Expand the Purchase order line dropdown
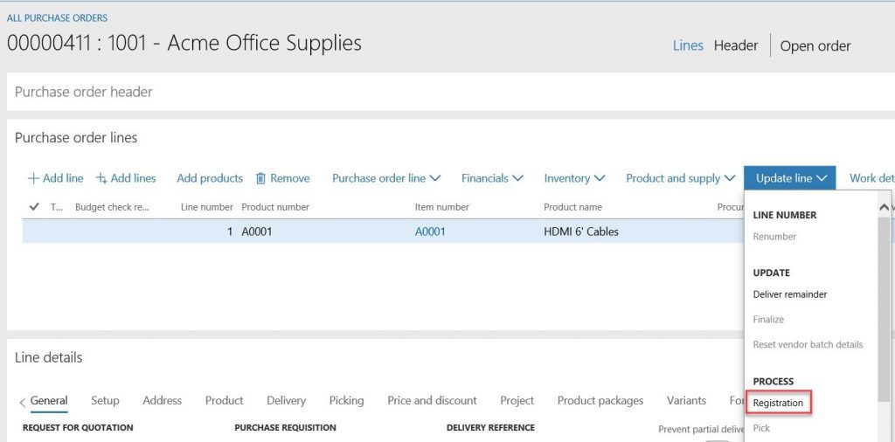This screenshot has width=895, height=442. click(385, 178)
